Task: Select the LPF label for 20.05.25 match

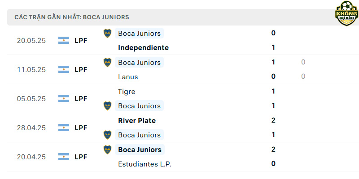Action: (x=81, y=41)
